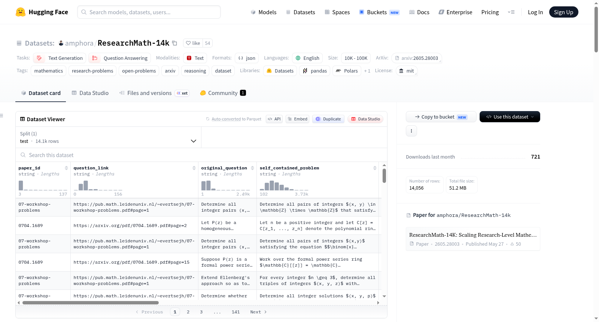Open Docs in the top navigation
This screenshot has height=322, width=599.
click(x=419, y=12)
